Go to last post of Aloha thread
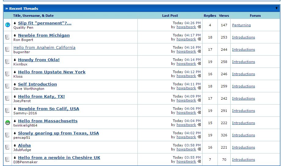 pos(199,149)
